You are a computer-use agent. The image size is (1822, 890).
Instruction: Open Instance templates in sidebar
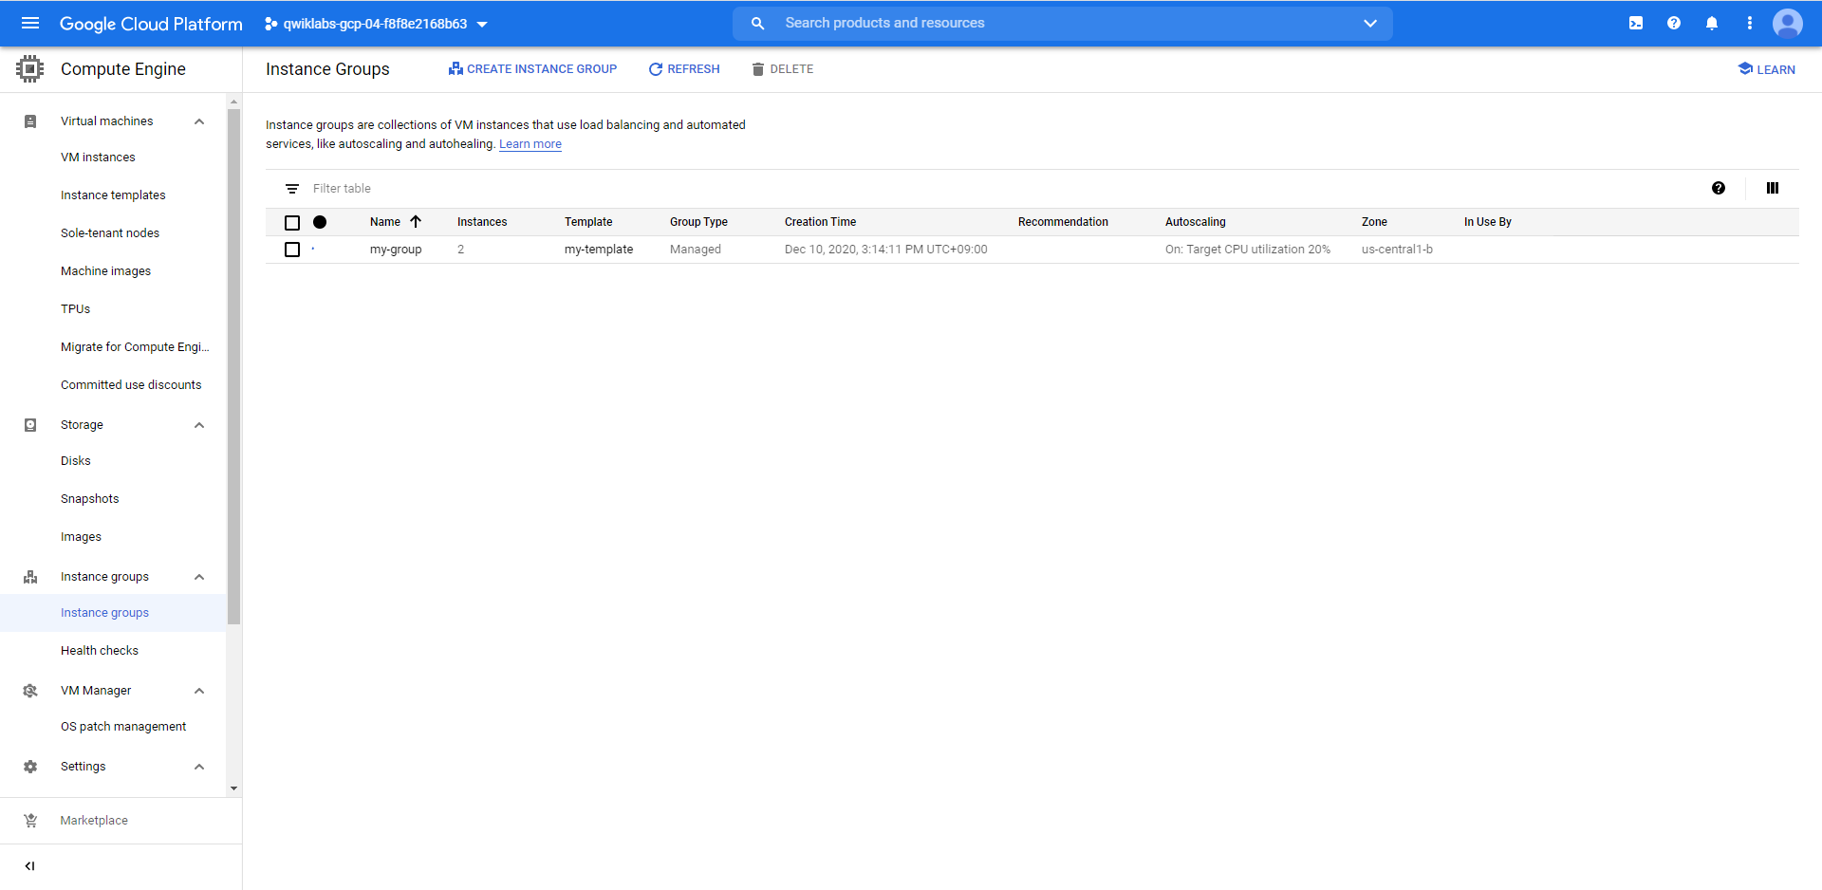[x=113, y=195]
